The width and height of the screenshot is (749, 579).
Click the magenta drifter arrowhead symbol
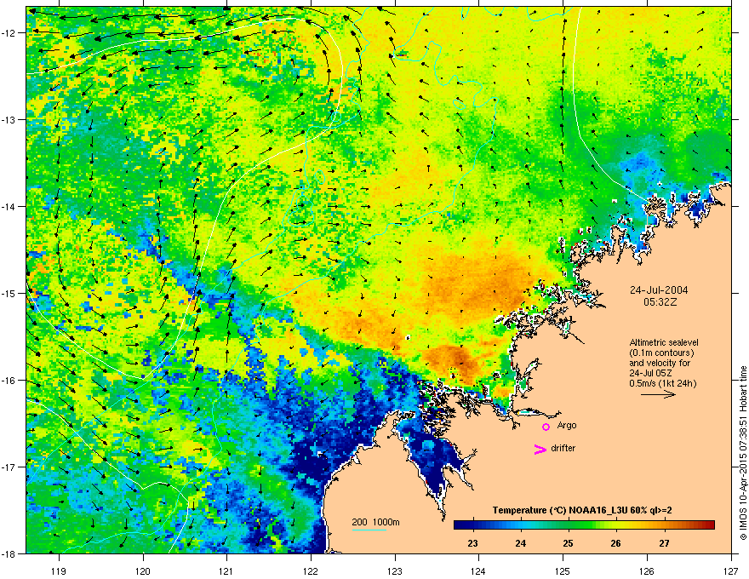540,449
